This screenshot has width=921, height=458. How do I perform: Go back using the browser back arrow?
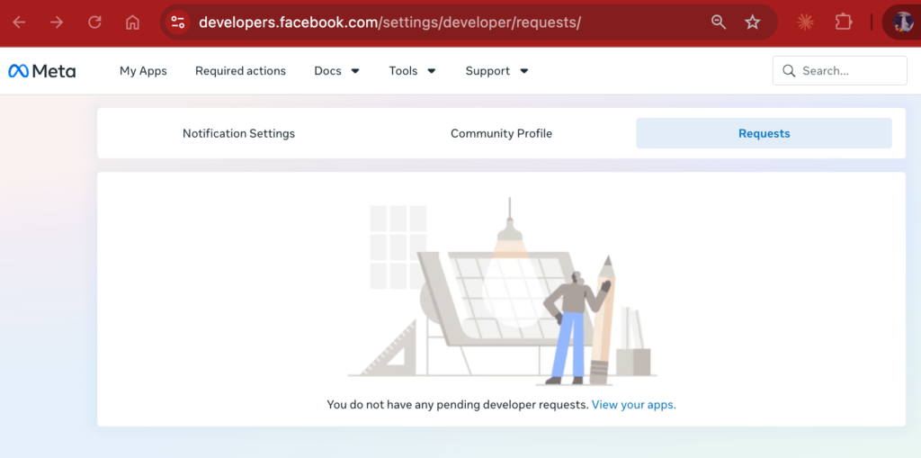click(x=20, y=22)
